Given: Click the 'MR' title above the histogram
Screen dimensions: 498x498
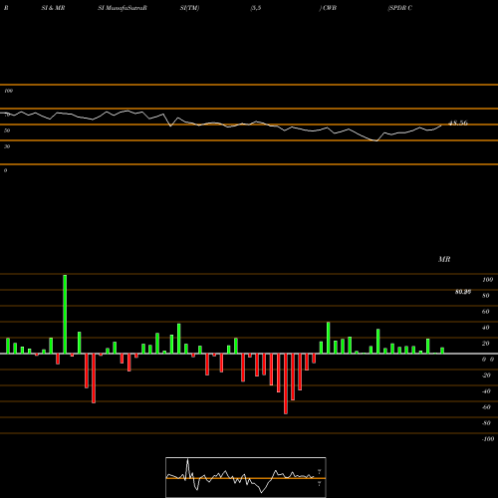Looking at the screenshot, I should coord(444,259).
